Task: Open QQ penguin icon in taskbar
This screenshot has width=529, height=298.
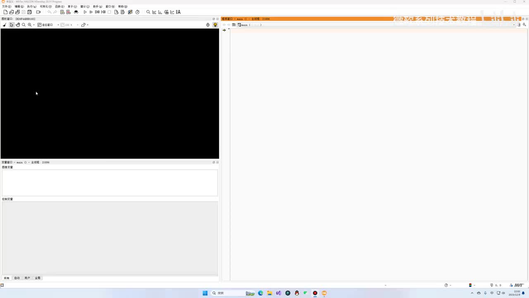Action: pos(297,293)
